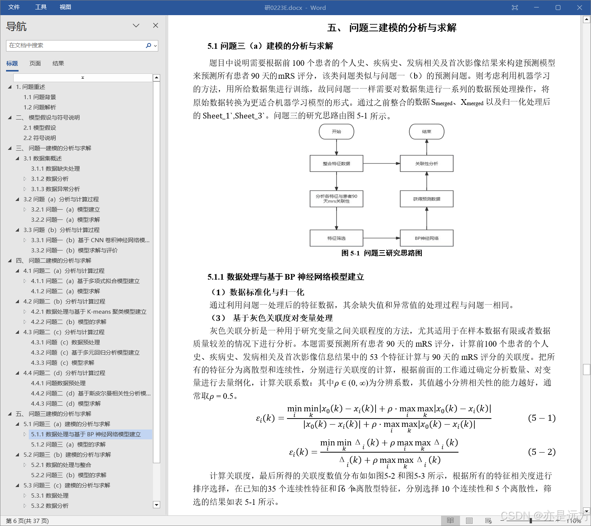Collapse heading 3.2 问题 (a) 分析与计算过程
The height and width of the screenshot is (526, 591).
[17, 199]
